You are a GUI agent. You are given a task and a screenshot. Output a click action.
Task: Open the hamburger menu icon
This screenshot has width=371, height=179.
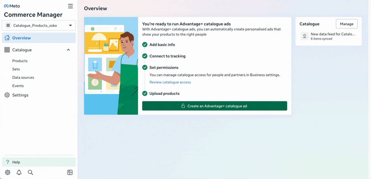coord(70,6)
